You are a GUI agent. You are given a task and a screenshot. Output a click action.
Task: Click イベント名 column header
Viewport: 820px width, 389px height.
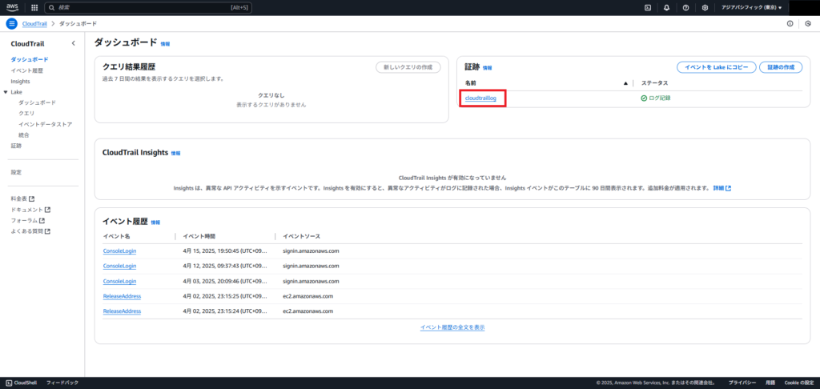tap(116, 236)
